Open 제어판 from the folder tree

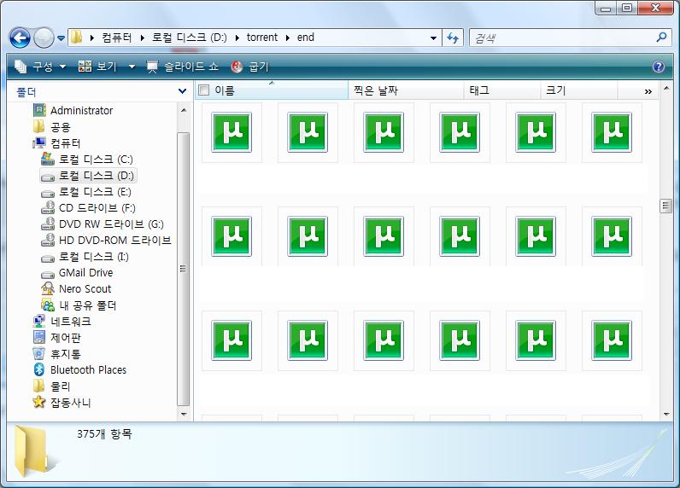[x=57, y=337]
